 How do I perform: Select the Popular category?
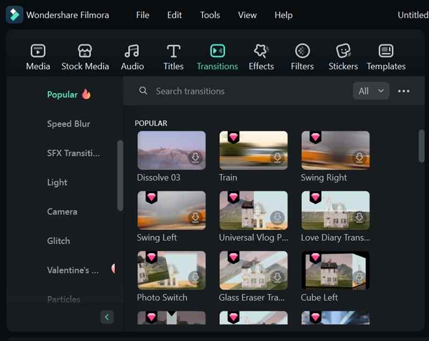[62, 94]
